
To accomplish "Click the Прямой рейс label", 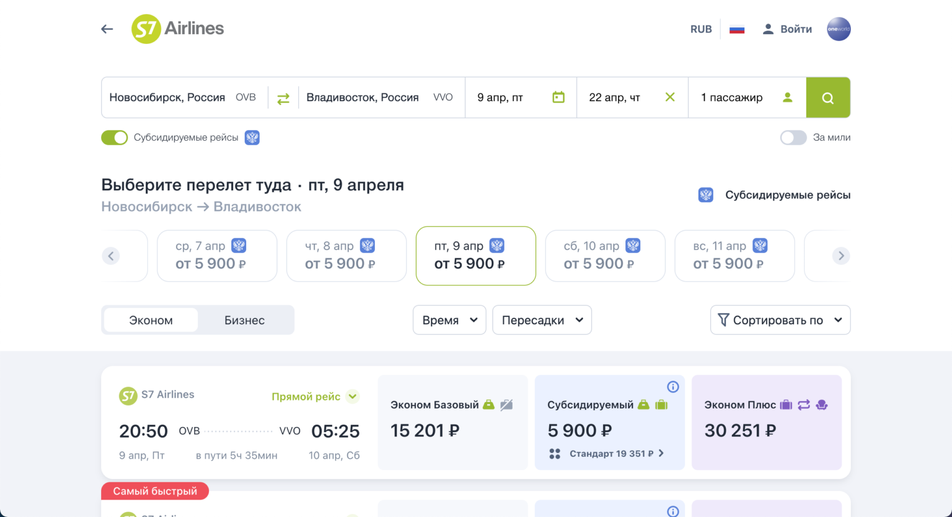I will pos(306,397).
